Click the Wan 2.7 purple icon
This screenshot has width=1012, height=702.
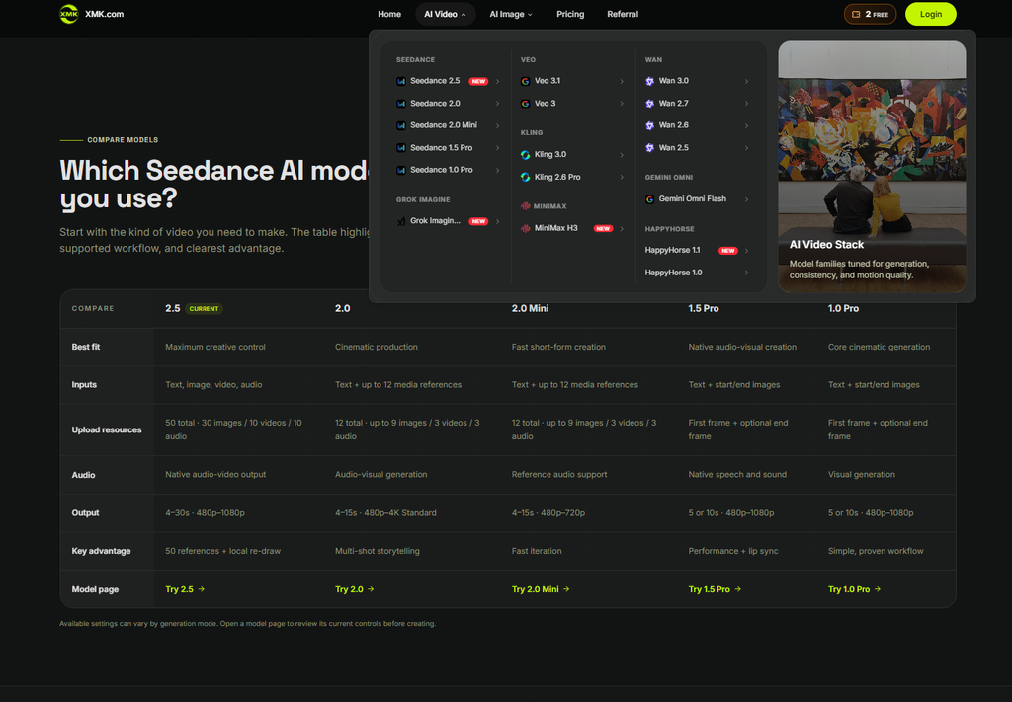pyautogui.click(x=650, y=103)
